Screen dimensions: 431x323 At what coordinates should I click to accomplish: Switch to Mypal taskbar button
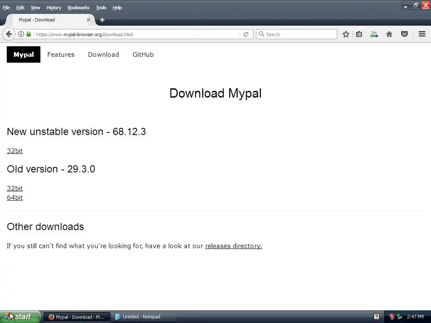(x=77, y=317)
